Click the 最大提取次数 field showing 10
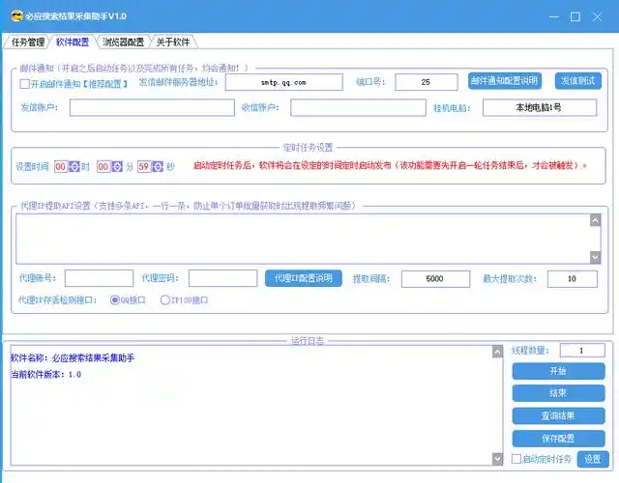Screen dimensions: 619x483 [x=573, y=279]
